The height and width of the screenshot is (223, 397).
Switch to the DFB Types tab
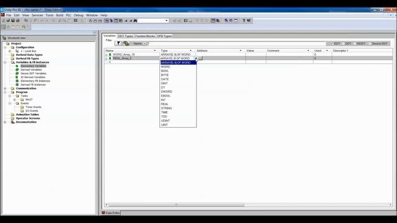164,36
